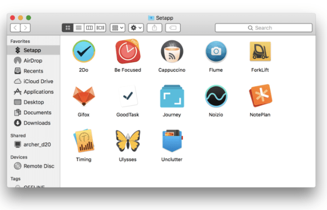This screenshot has height=210, width=327.
Task: Select the Noizio wave icon
Action: (x=216, y=96)
